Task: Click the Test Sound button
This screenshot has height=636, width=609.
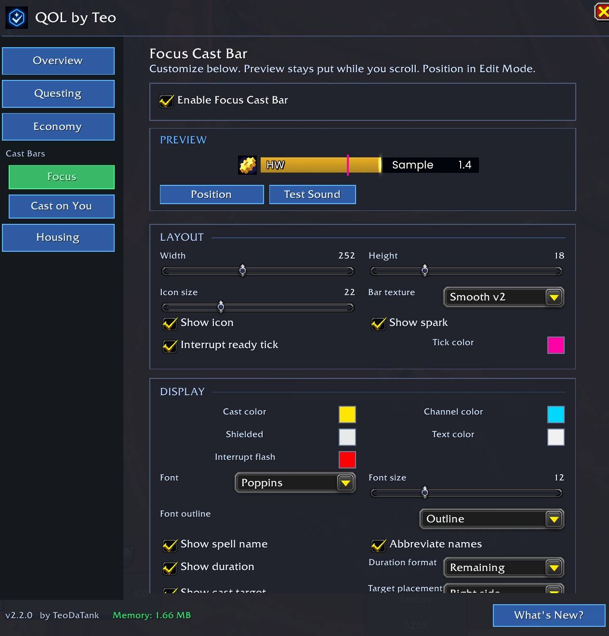Action: tap(312, 195)
